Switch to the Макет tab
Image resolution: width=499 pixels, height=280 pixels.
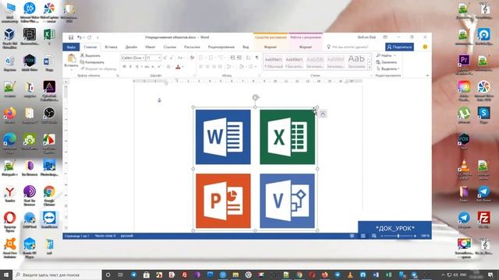[x=150, y=47]
